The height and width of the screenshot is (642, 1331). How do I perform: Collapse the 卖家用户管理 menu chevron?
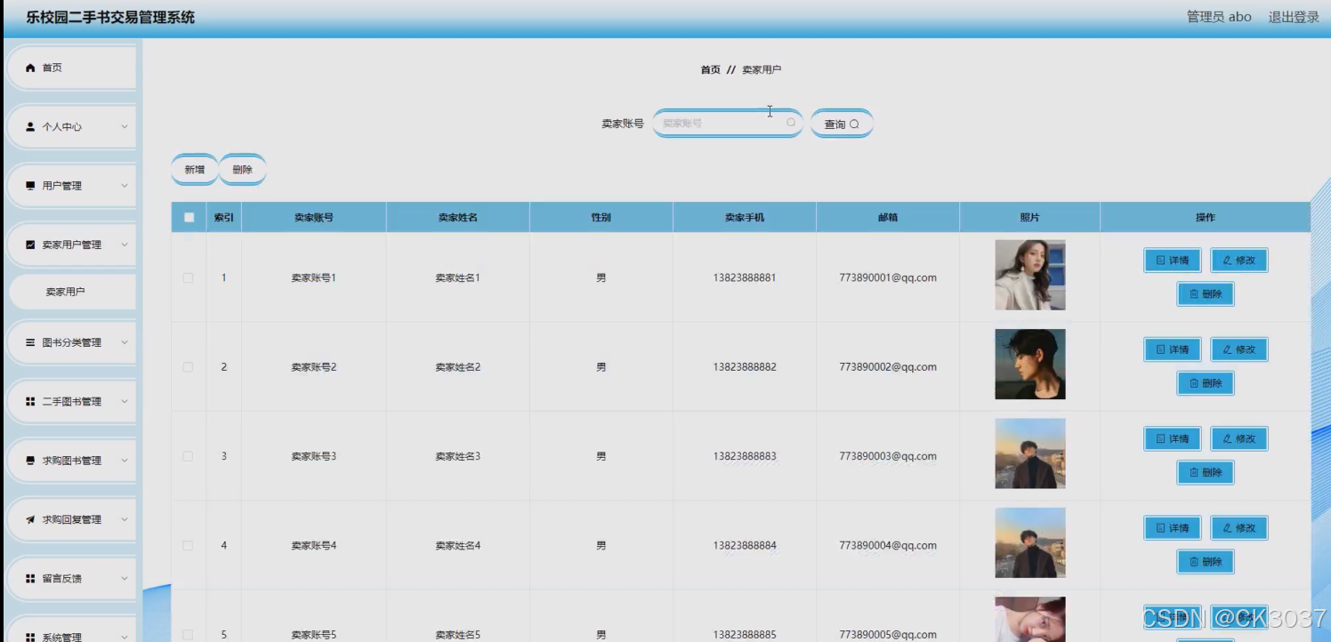tap(125, 245)
